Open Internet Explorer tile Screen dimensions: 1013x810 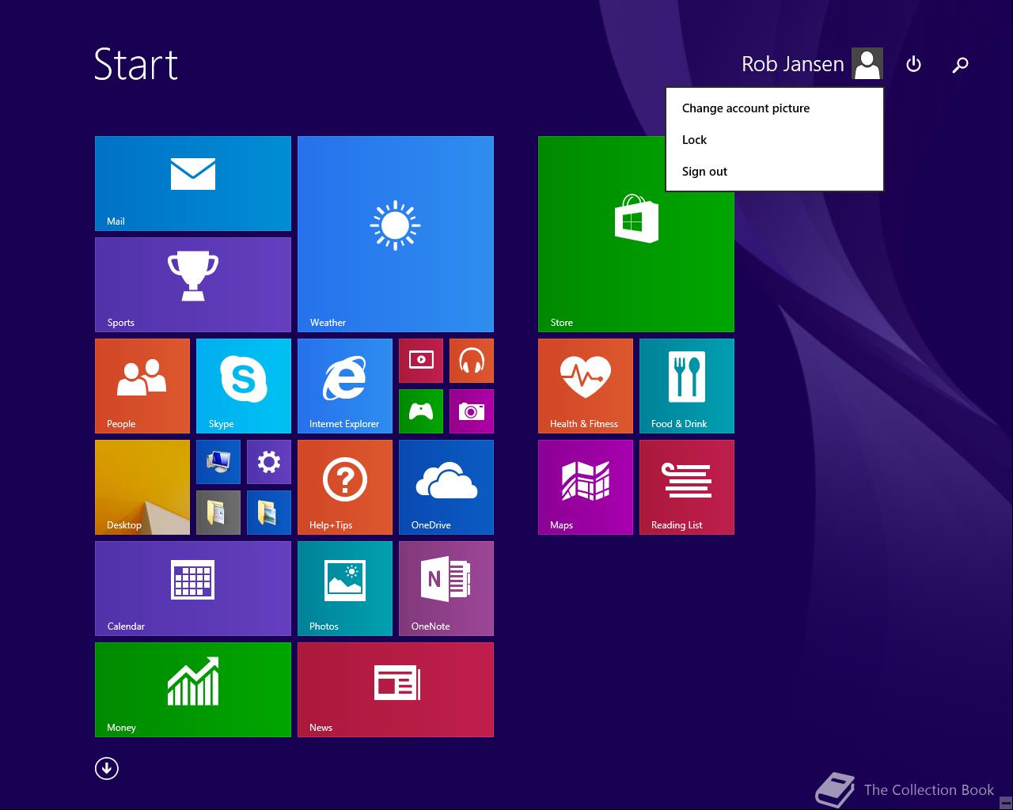point(345,386)
